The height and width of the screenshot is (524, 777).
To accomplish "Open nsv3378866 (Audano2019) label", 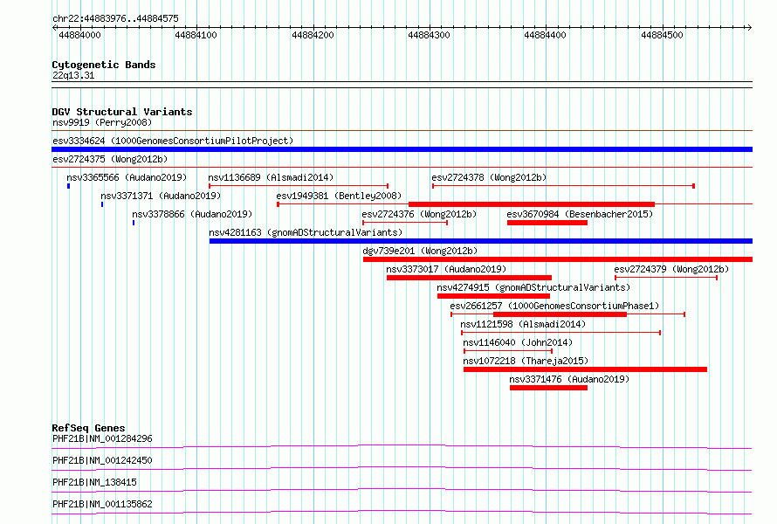I will point(192,214).
